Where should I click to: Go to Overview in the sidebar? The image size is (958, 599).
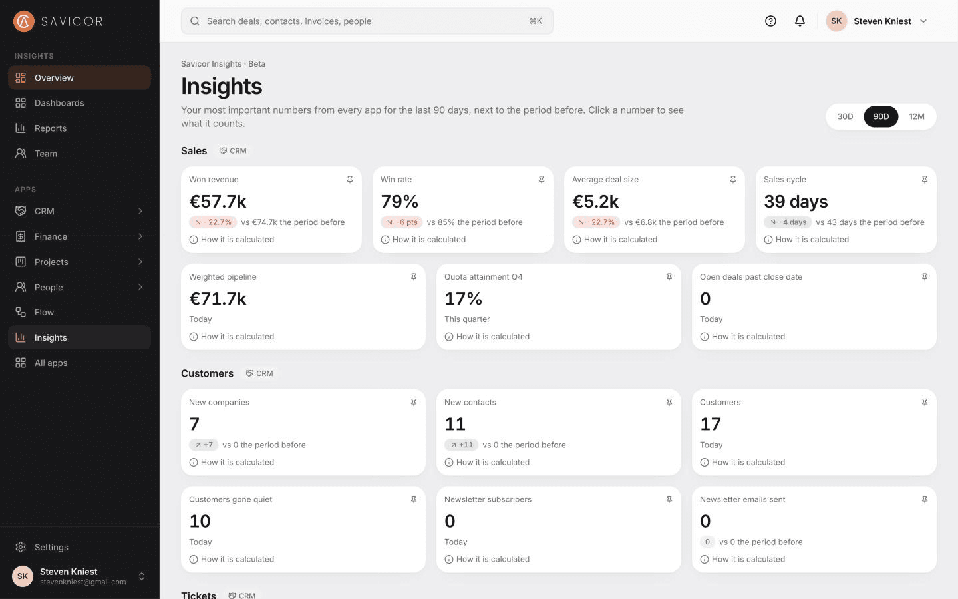coord(80,78)
